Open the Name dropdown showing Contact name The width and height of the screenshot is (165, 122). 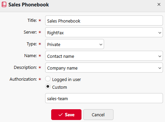104,56
